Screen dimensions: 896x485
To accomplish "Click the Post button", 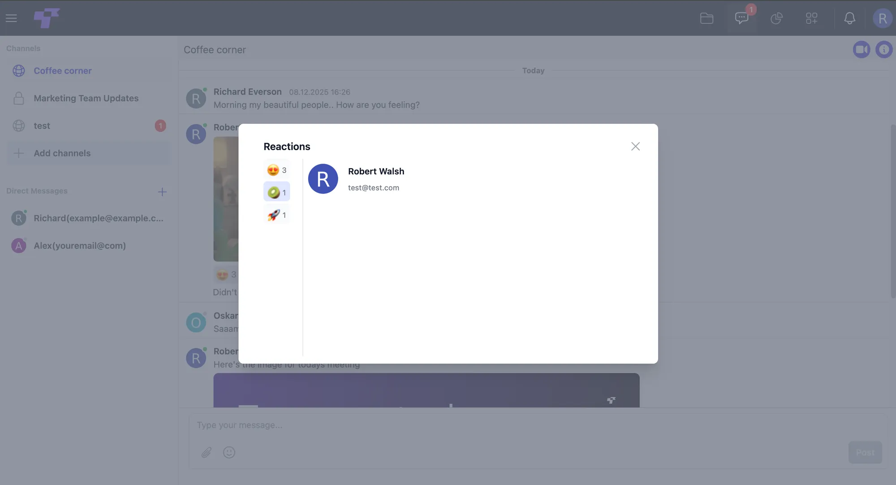I will pos(865,453).
